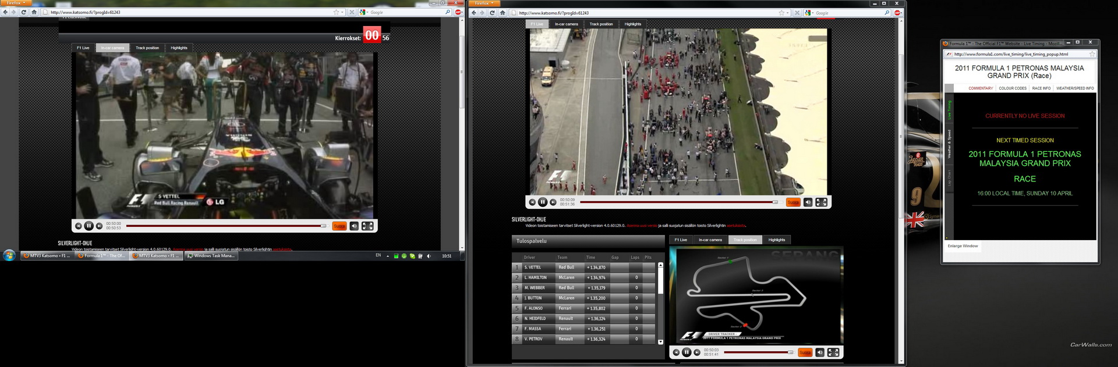This screenshot has height=367, width=1118.
Task: Open Track position tab above aerial video
Action: coord(602,24)
